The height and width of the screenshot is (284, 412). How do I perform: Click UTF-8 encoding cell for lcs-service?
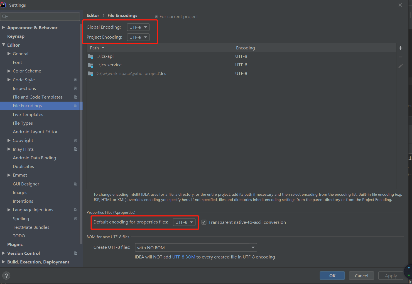[241, 65]
